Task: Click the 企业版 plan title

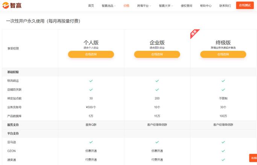Action: [157, 42]
